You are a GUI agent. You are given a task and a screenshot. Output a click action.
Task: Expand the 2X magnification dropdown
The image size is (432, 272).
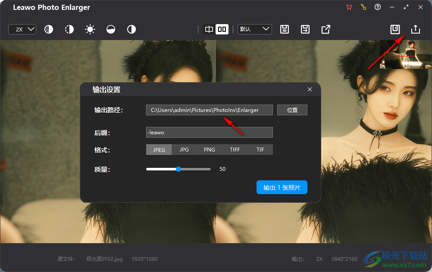coord(22,29)
